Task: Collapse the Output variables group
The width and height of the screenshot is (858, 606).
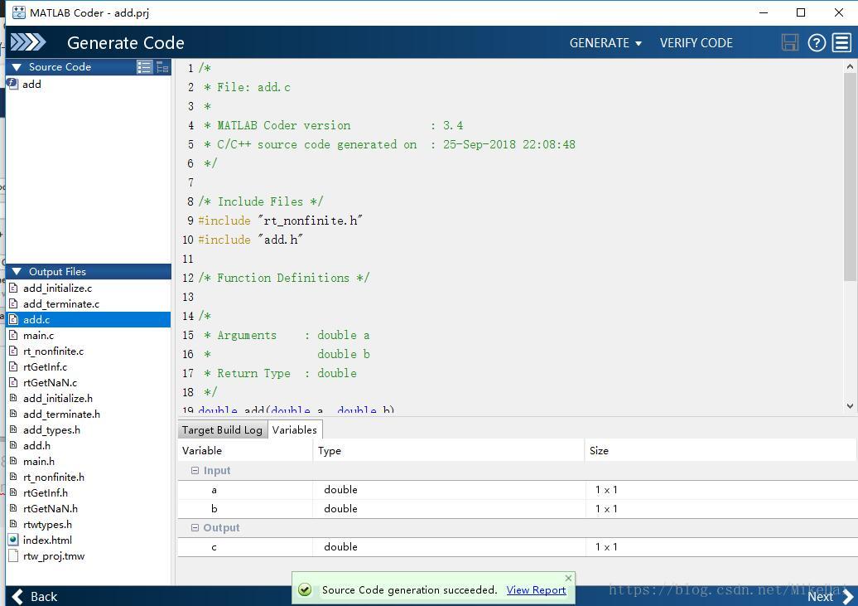Action: point(195,527)
